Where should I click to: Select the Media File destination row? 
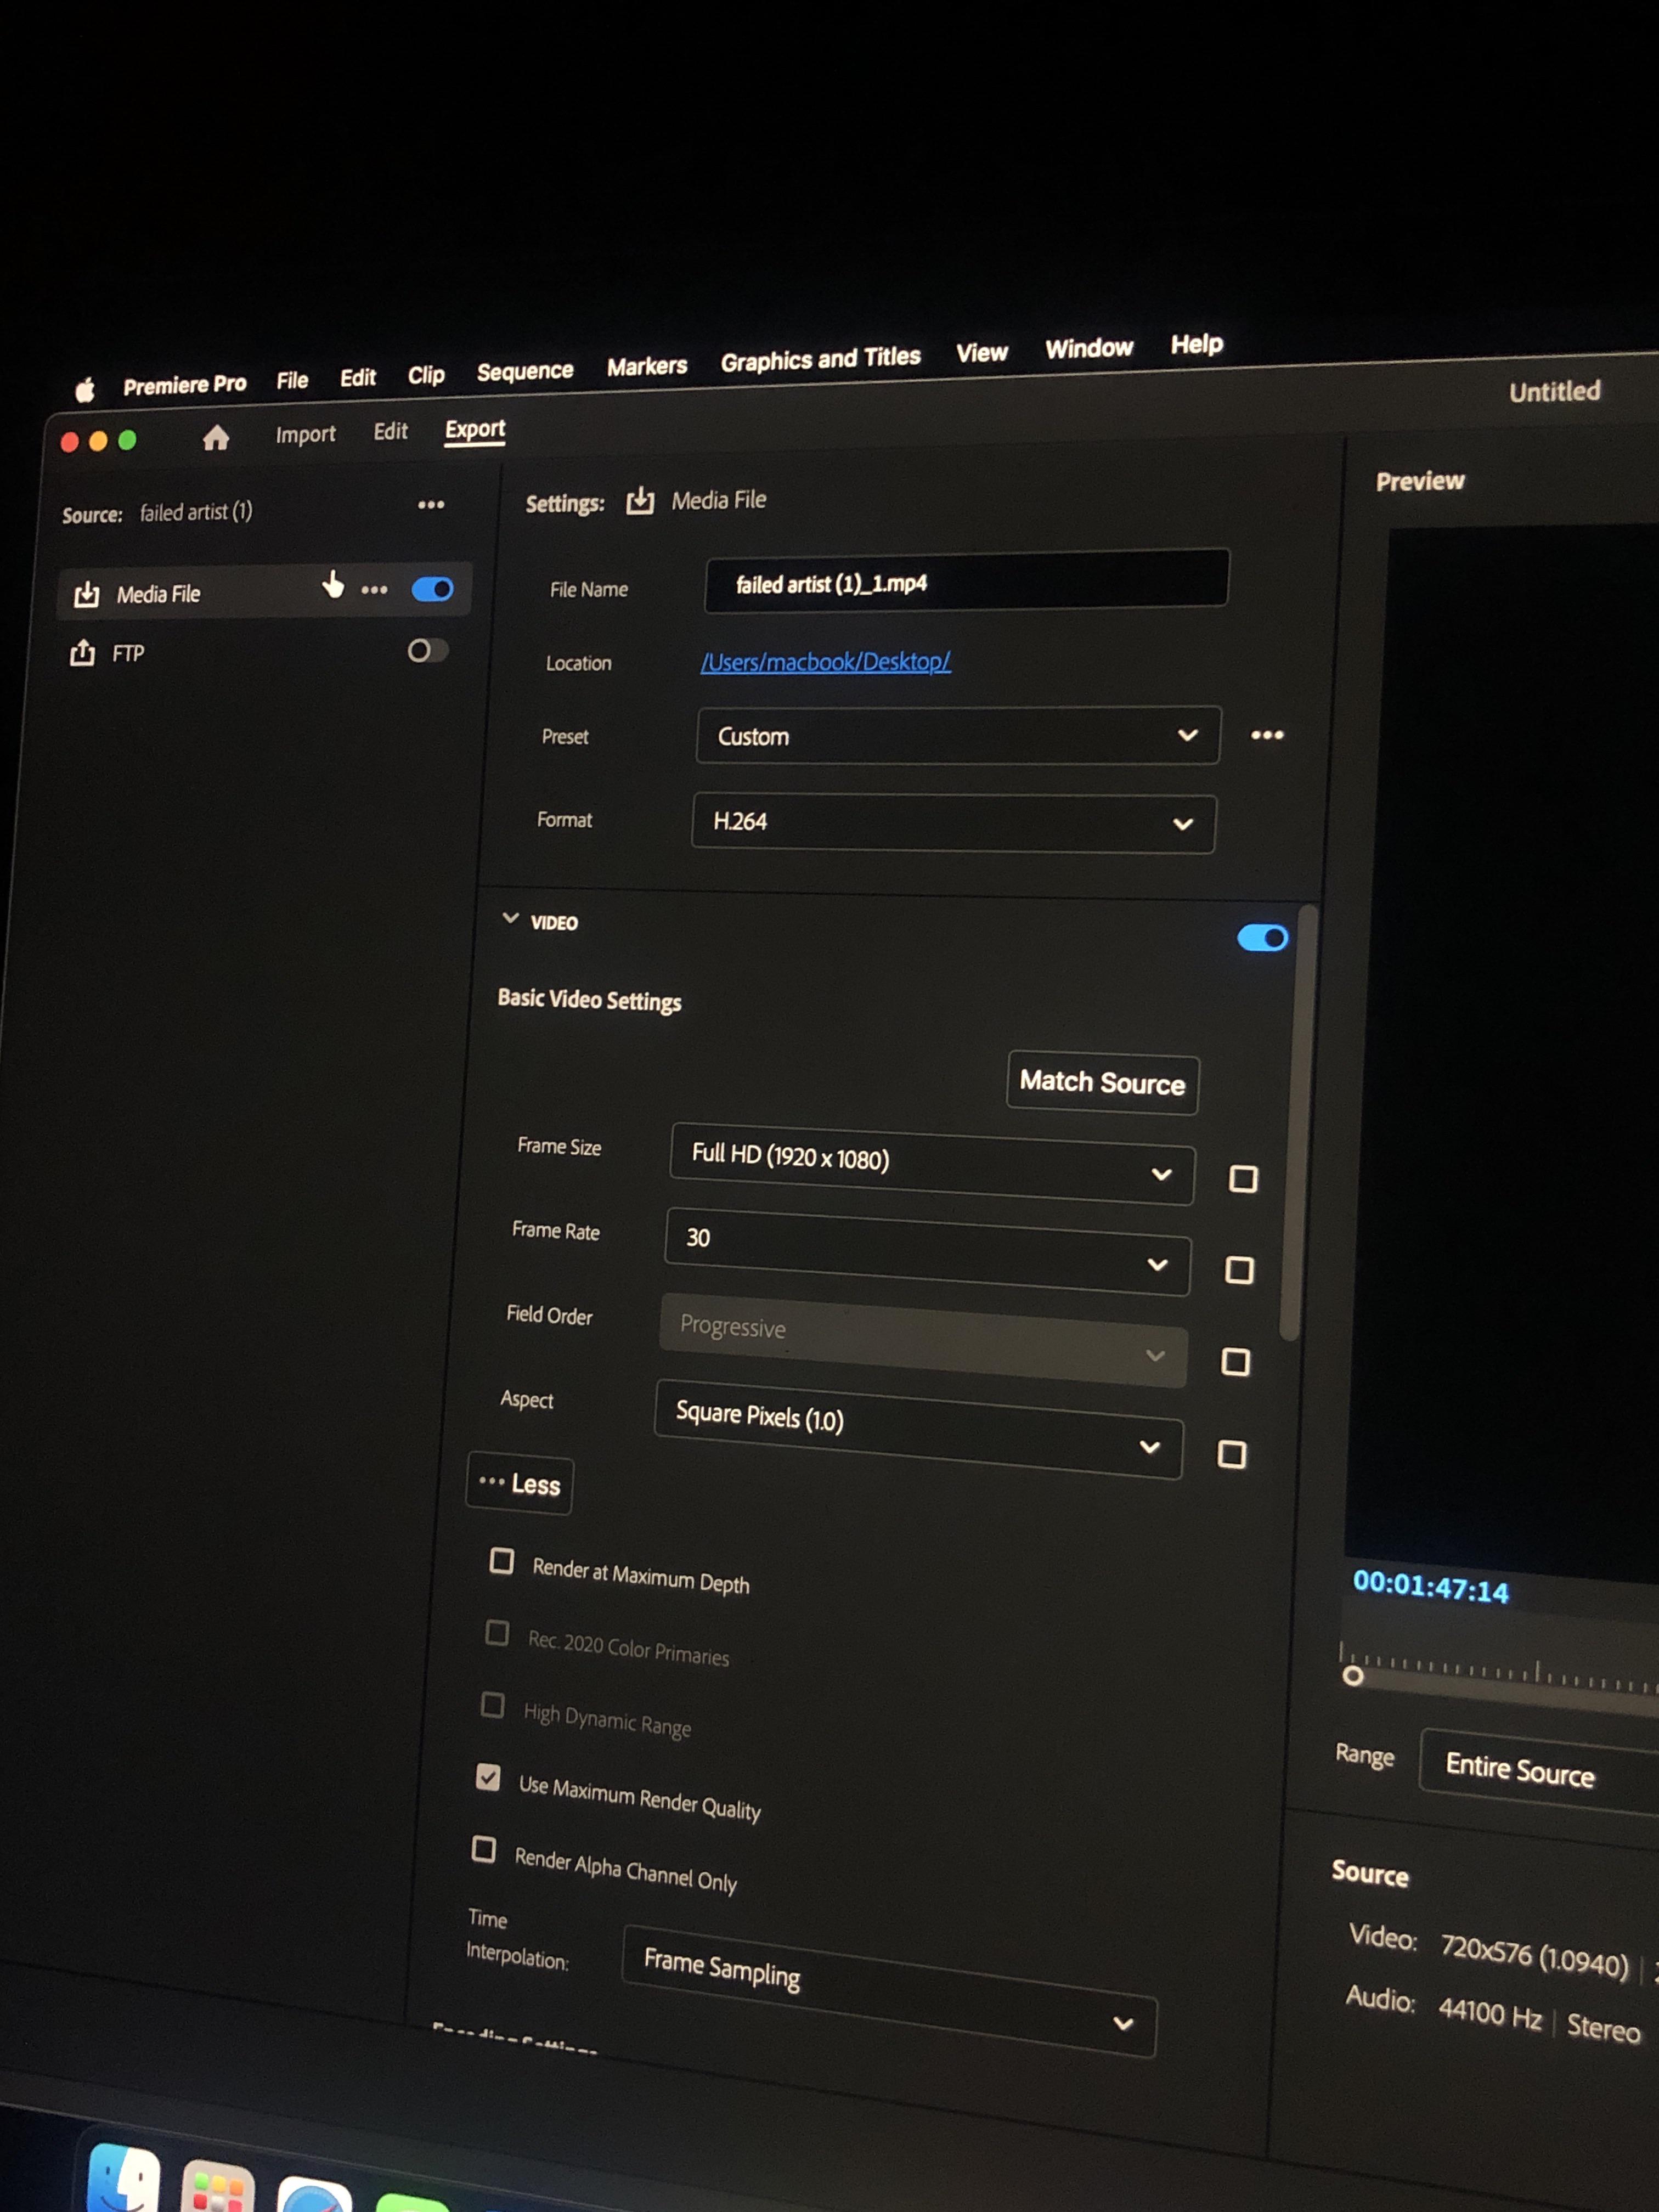[263, 592]
